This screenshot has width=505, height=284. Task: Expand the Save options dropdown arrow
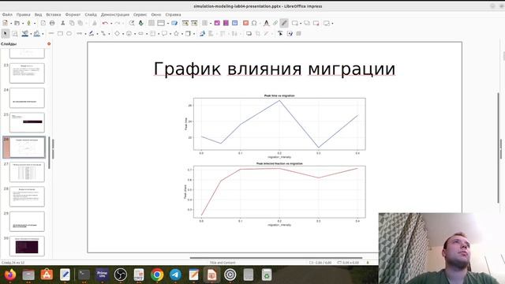click(35, 24)
